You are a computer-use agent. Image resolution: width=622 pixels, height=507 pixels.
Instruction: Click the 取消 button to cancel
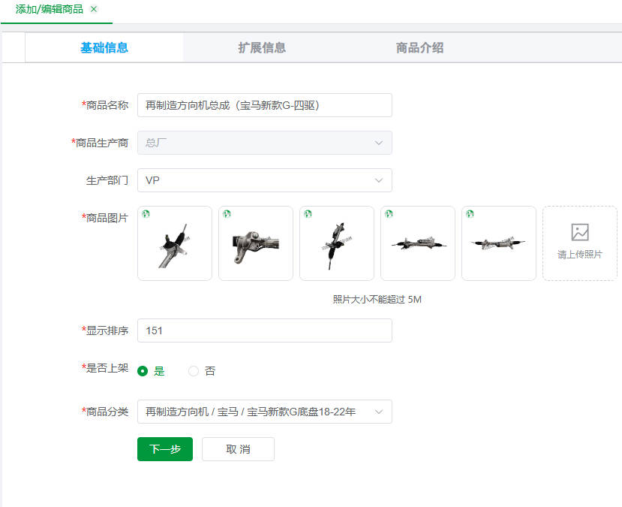238,448
